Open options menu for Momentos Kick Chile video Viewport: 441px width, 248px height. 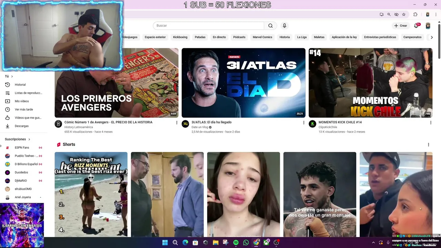(x=431, y=123)
